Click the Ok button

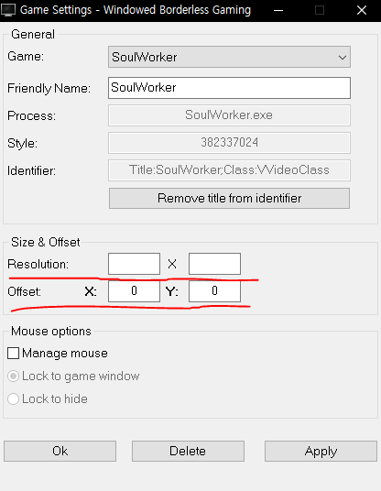coord(60,452)
